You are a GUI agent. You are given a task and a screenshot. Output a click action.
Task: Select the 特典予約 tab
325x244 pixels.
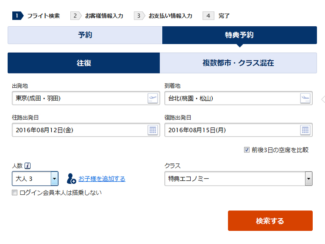(x=239, y=35)
